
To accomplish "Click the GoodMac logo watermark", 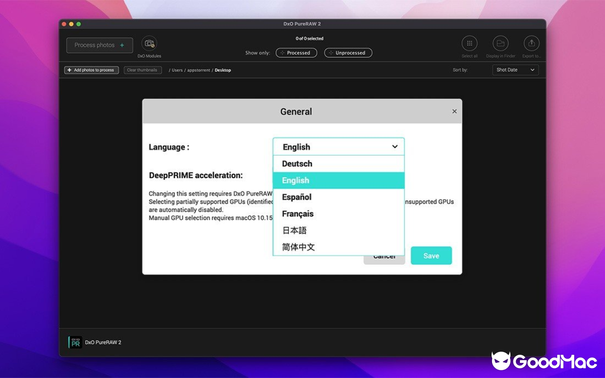I will click(544, 362).
